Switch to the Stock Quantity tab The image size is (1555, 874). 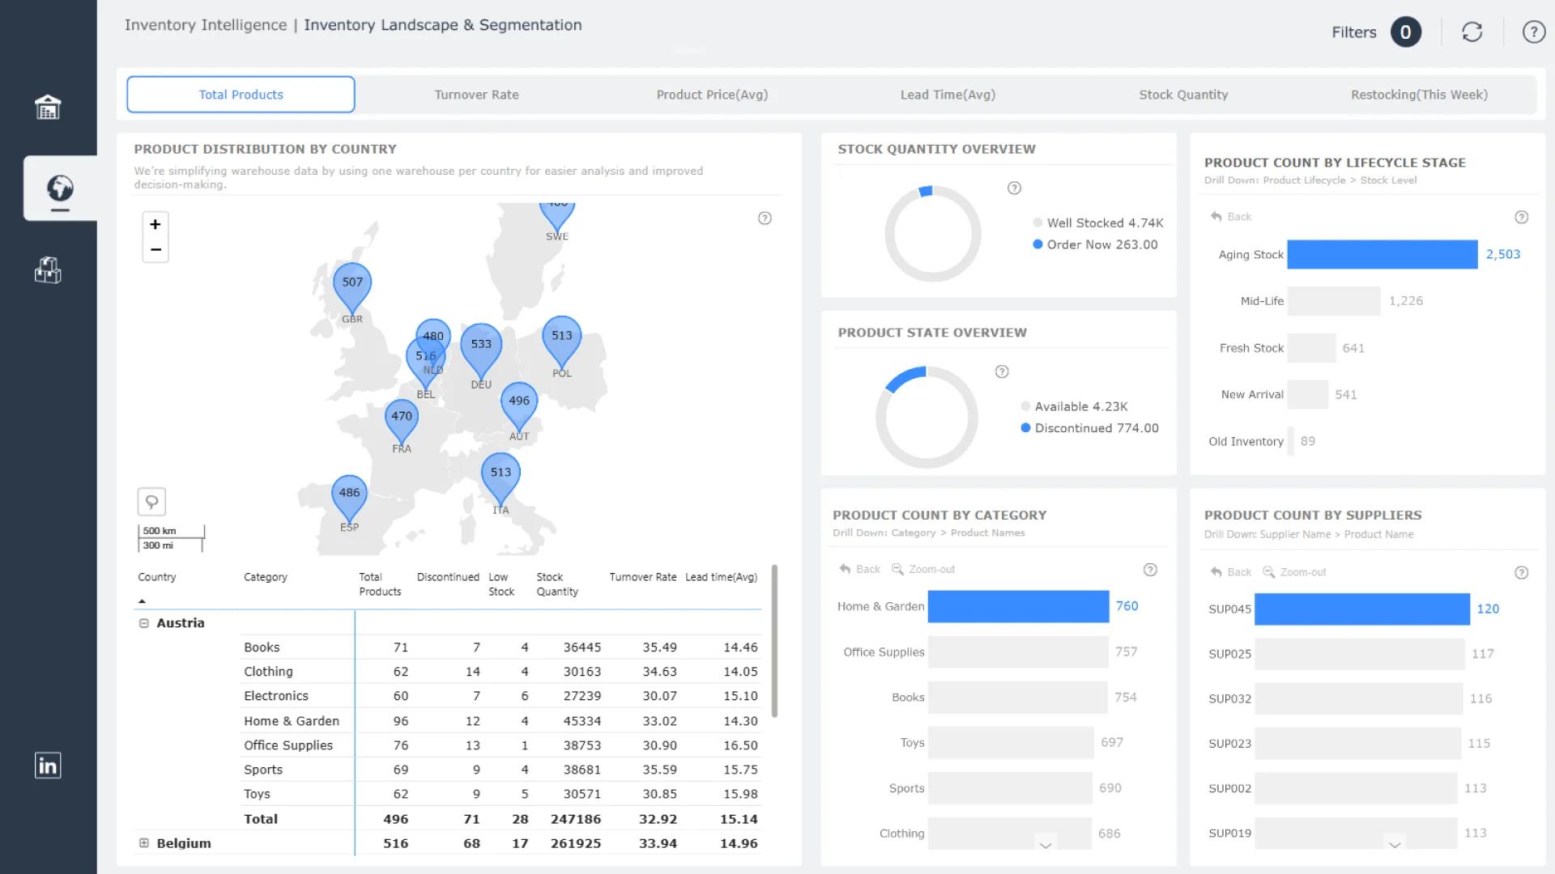1183,95
